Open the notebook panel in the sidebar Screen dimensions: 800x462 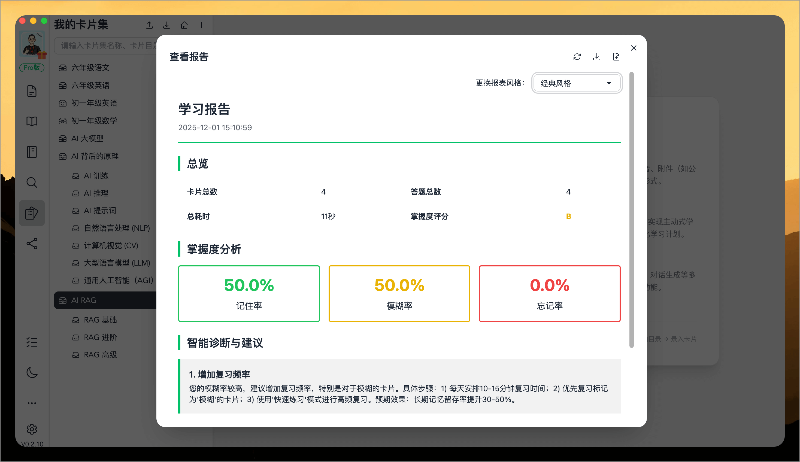[32, 152]
